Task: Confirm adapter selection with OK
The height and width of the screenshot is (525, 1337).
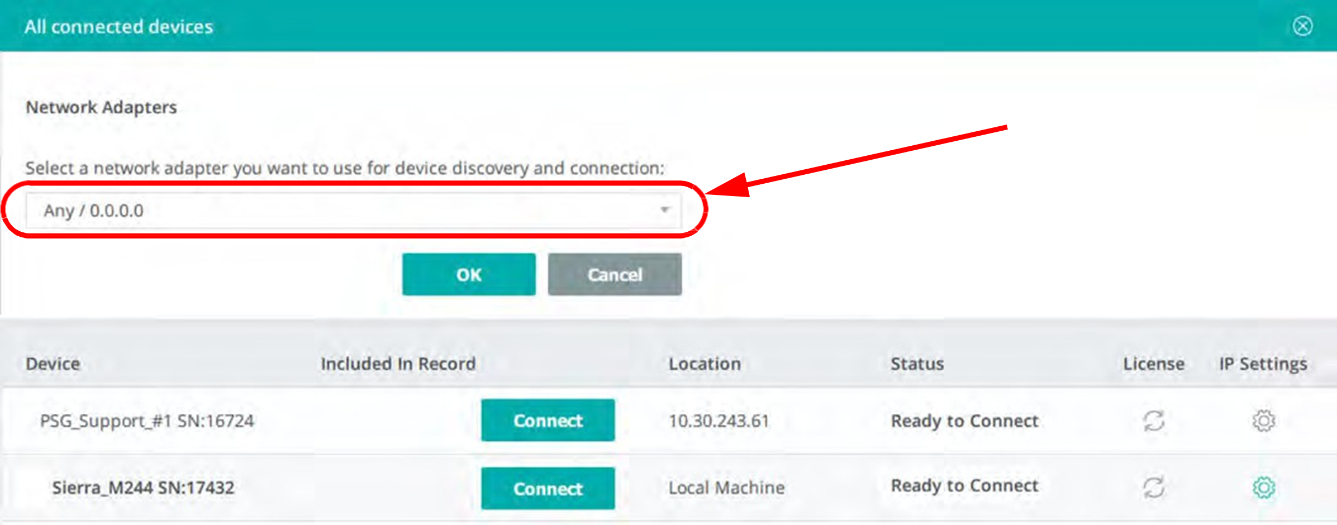Action: pos(469,274)
